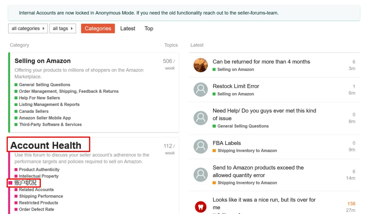370x214 pixels.
Task: Open Selling on Amazon category
Action: click(42, 61)
